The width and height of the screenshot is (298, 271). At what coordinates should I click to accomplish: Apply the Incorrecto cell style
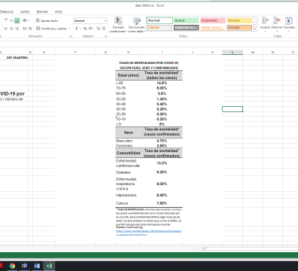pos(213,20)
